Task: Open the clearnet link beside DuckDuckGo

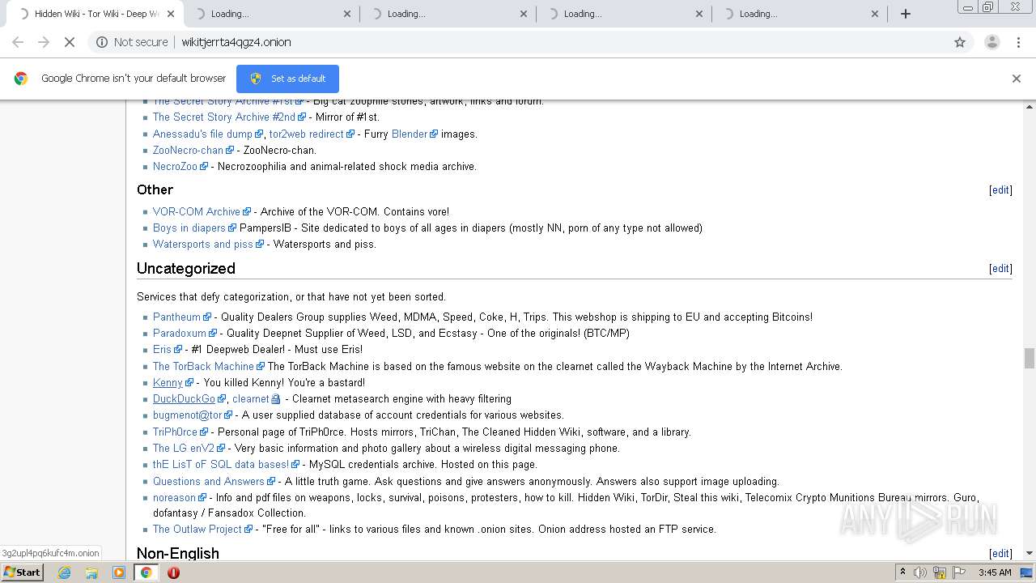Action: point(251,399)
